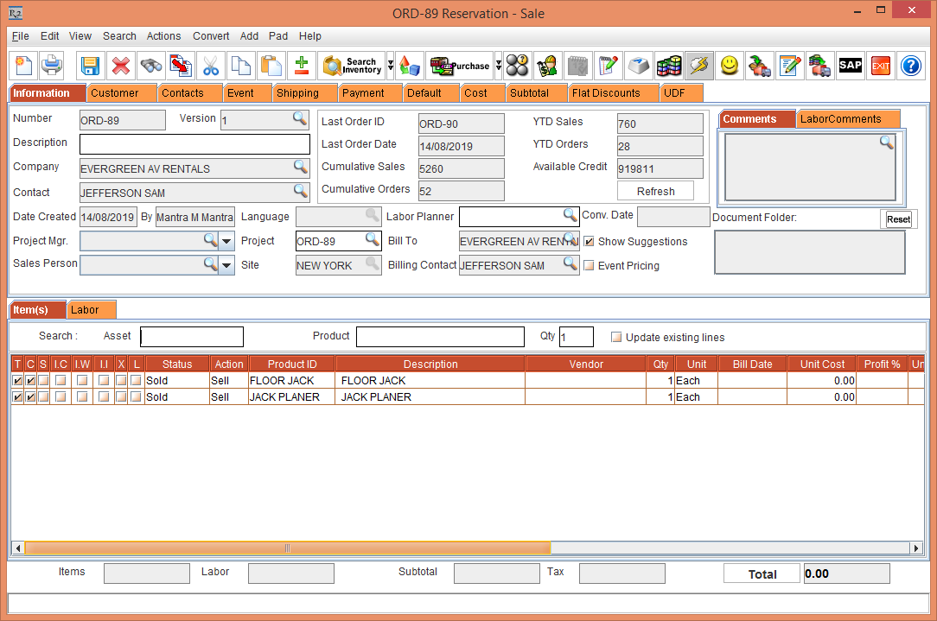Open the Project Mgr. dropdown

pos(226,241)
